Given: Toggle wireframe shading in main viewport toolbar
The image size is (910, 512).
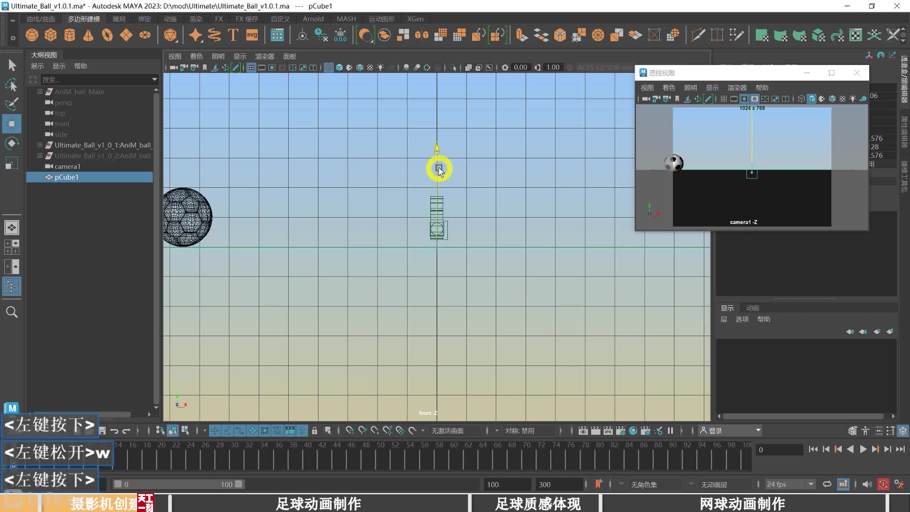Looking at the screenshot, I should (329, 68).
